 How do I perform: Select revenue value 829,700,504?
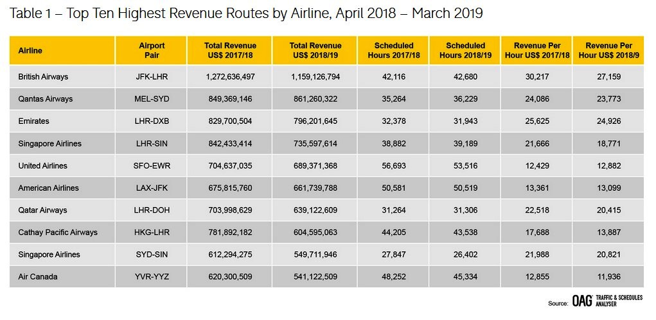click(230, 121)
